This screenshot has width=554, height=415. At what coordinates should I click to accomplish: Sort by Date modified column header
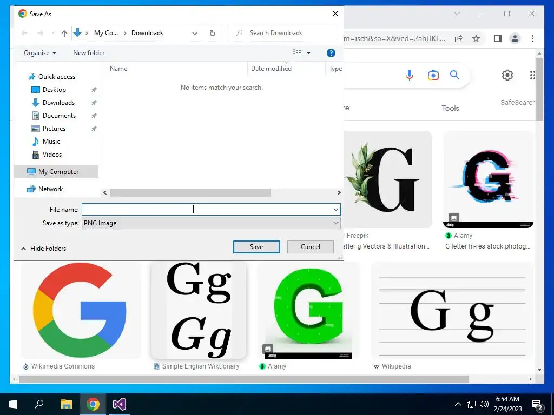pos(271,69)
